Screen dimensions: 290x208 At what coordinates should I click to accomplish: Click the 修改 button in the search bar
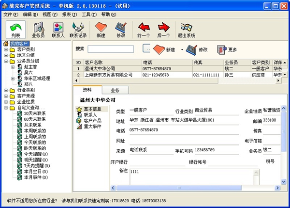197,49
